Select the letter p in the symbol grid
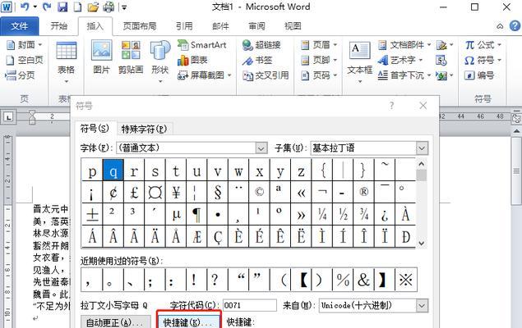Screen dimensions: 522x328 tap(92, 171)
